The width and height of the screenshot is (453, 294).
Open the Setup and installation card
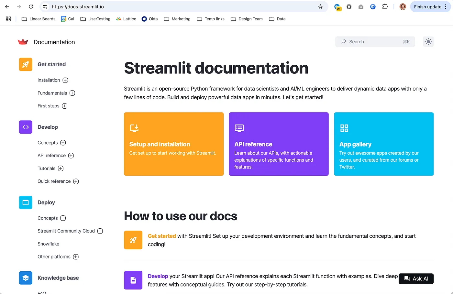coord(174,144)
